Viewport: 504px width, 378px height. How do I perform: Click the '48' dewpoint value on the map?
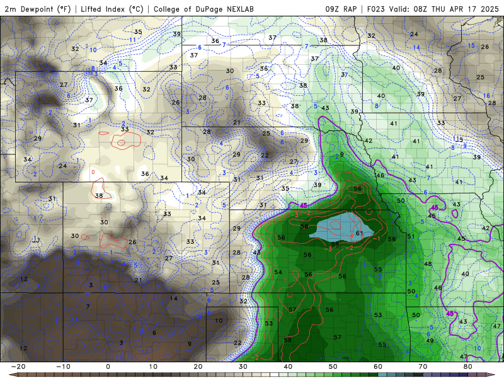point(428,264)
